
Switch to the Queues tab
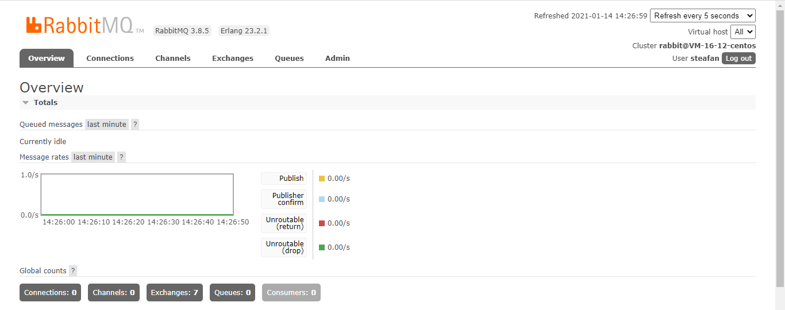click(x=289, y=58)
